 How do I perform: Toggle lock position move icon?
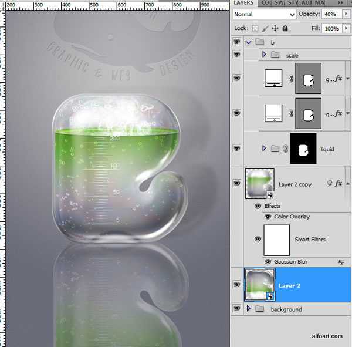point(275,28)
